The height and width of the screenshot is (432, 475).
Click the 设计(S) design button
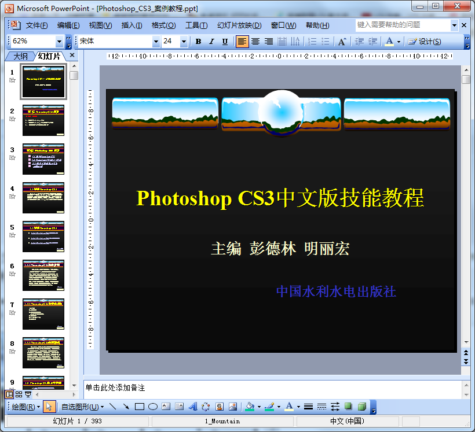(x=425, y=42)
